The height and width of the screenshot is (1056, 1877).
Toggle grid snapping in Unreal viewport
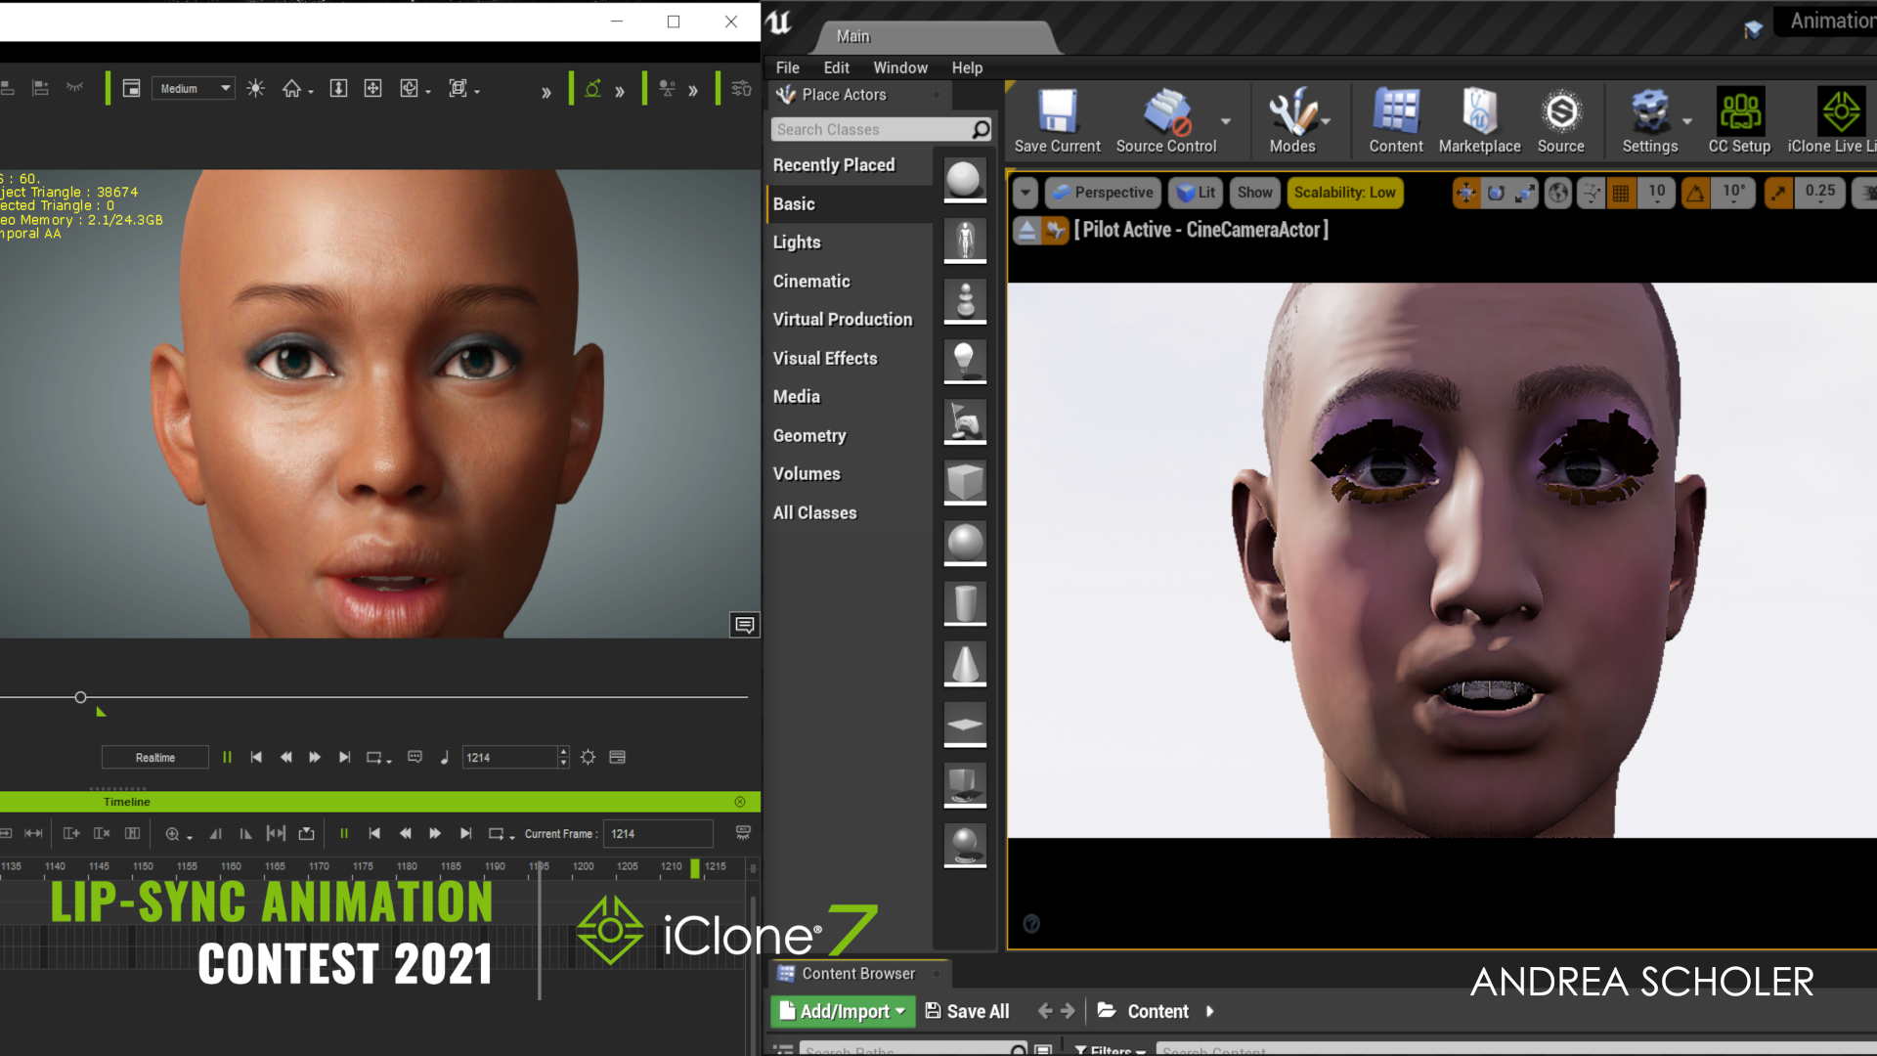click(1621, 193)
